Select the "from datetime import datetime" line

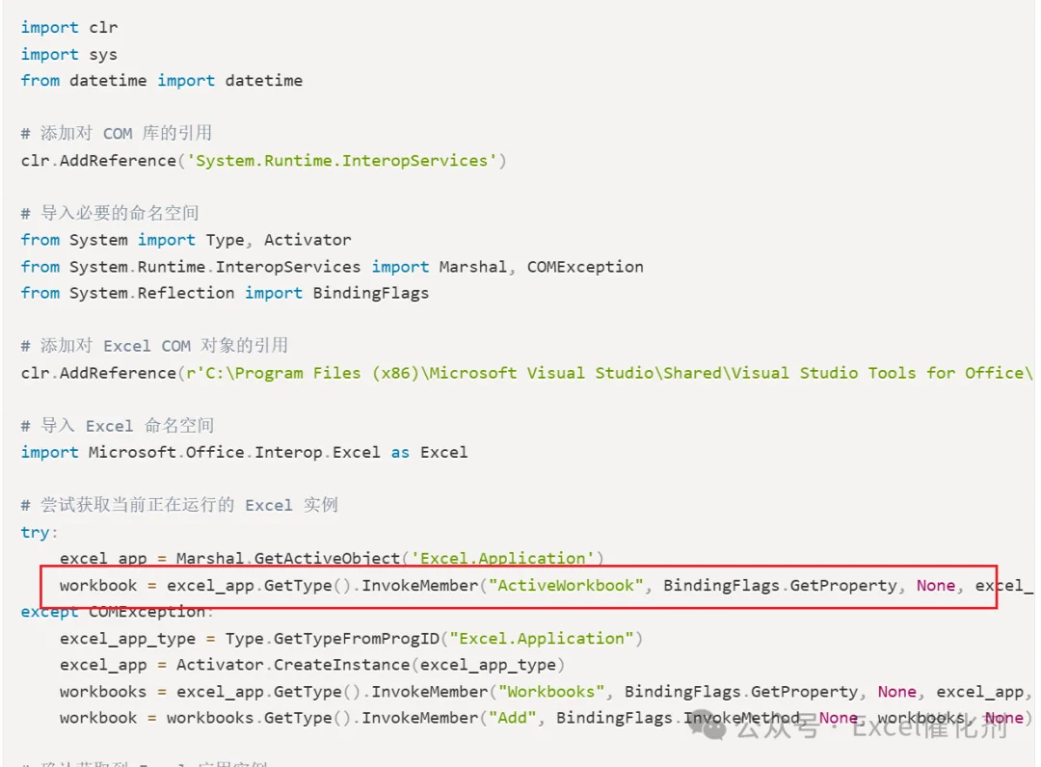pyautogui.click(x=161, y=81)
